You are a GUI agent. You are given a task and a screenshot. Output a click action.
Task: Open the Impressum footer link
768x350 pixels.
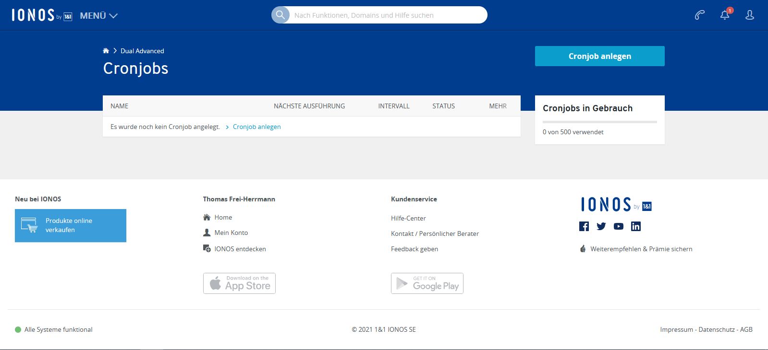[x=676, y=329]
